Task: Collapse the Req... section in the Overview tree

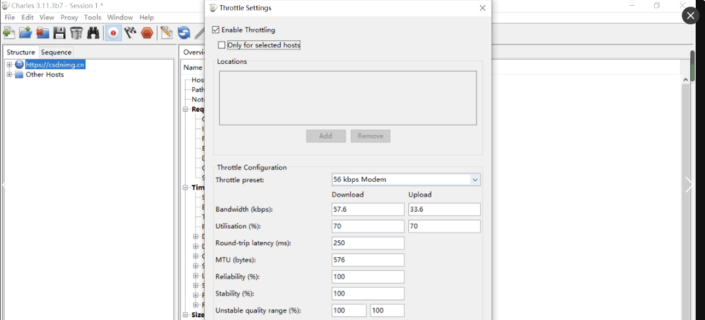Action: (x=186, y=109)
